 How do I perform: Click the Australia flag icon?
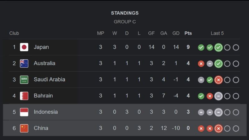click(x=24, y=63)
